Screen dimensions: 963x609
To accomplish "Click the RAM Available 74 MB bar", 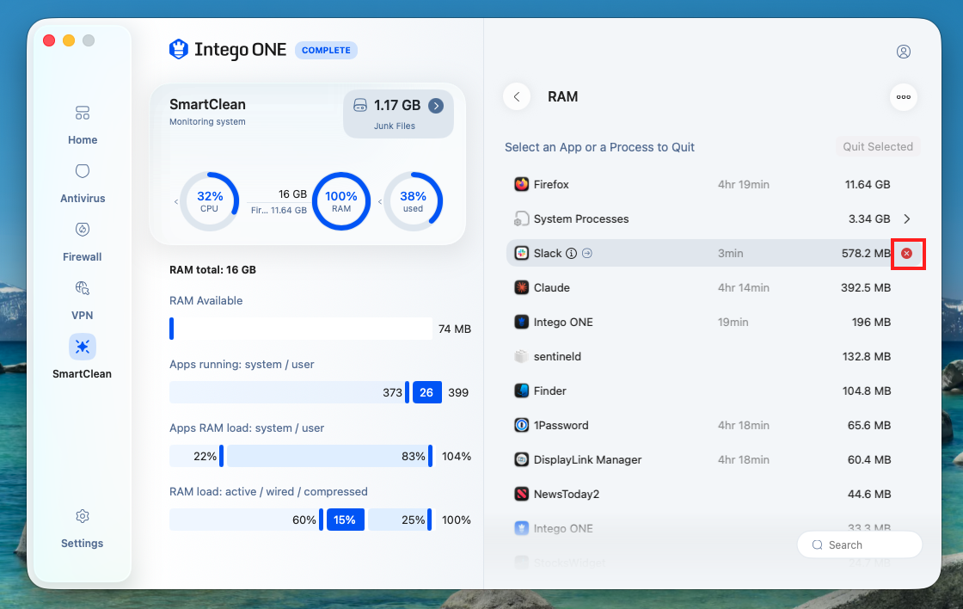I will (301, 329).
